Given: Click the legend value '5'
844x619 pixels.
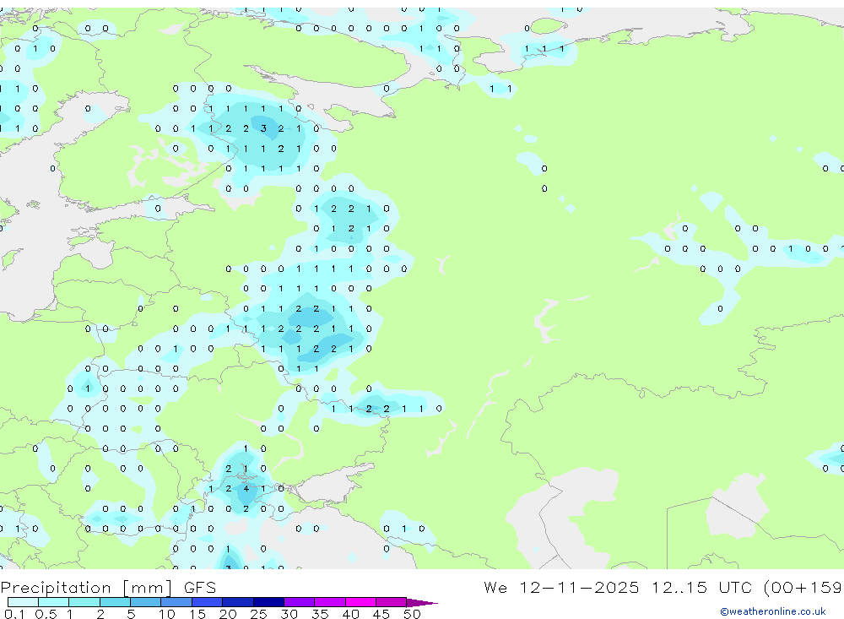Looking at the screenshot, I should [131, 614].
